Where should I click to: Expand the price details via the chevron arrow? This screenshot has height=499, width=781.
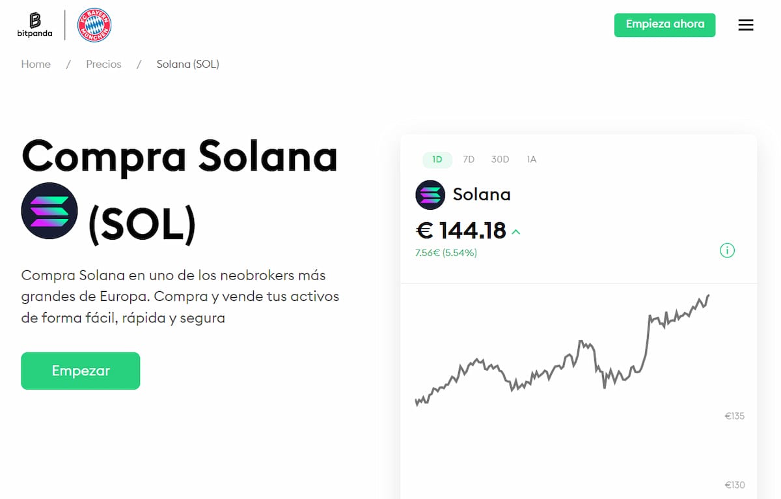point(515,231)
